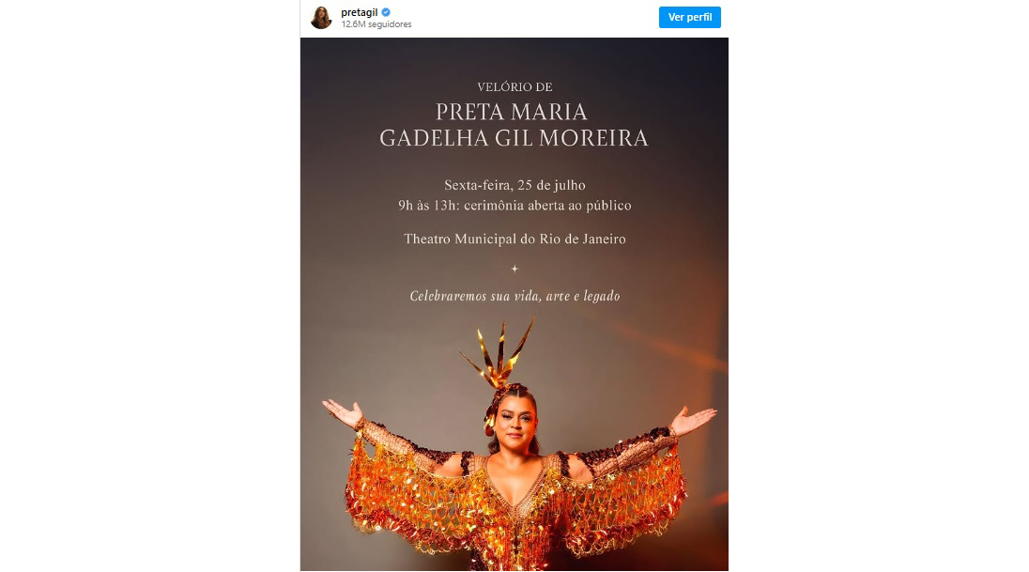The height and width of the screenshot is (572, 1029).
Task: Click the PRETA MARIA name line
Action: point(512,112)
